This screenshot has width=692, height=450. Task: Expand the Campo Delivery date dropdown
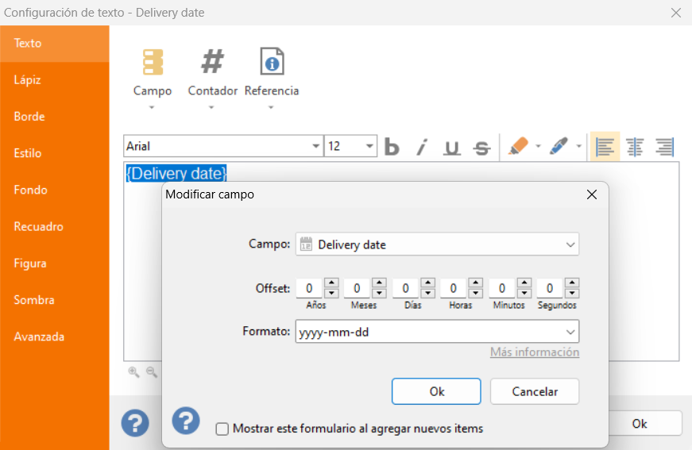(x=570, y=244)
